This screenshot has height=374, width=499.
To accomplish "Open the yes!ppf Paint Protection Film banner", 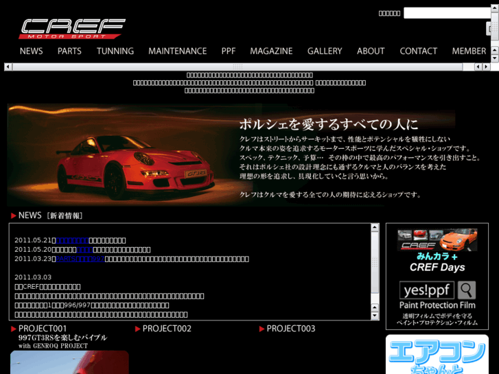I will (437, 303).
